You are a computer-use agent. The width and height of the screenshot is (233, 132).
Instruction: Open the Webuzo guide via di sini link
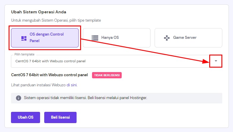(72, 85)
